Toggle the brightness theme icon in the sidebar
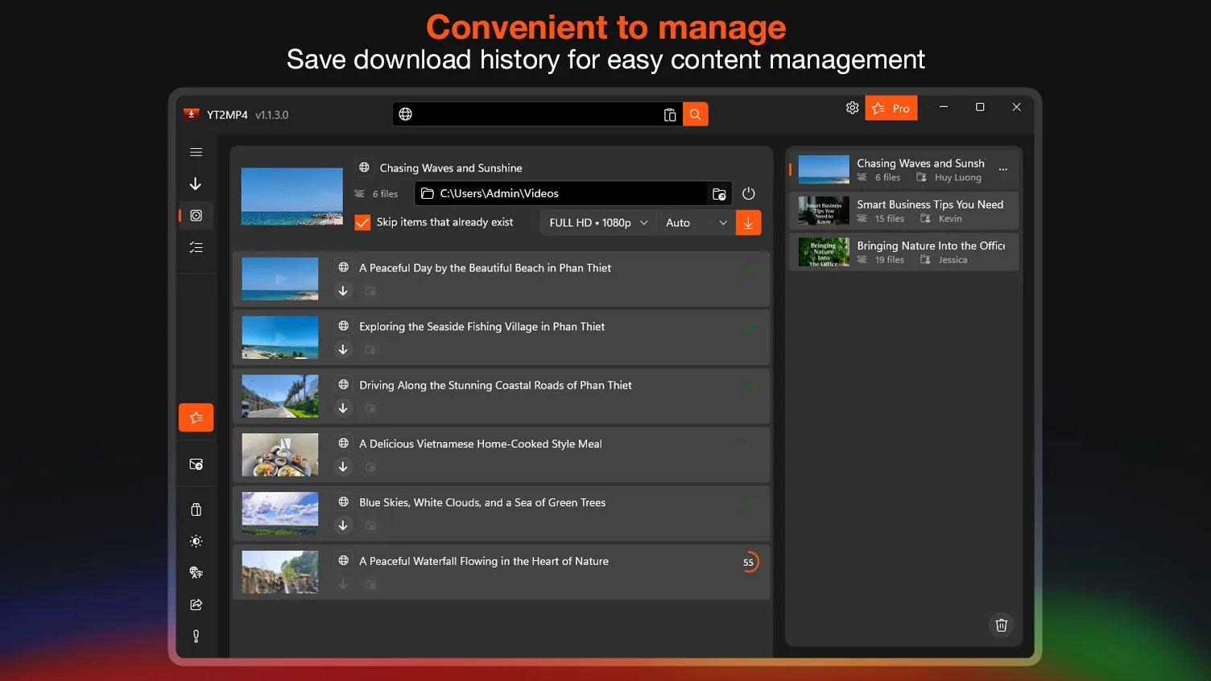The image size is (1211, 681). click(196, 542)
